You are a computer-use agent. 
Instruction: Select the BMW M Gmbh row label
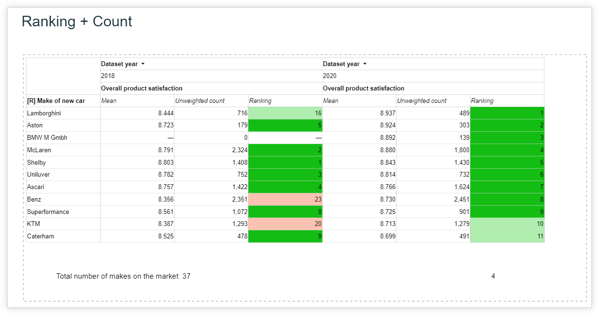click(47, 138)
